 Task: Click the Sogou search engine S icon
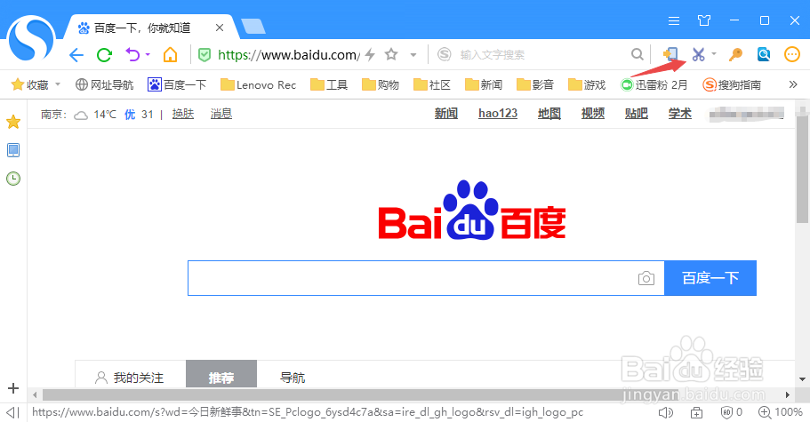coord(445,54)
